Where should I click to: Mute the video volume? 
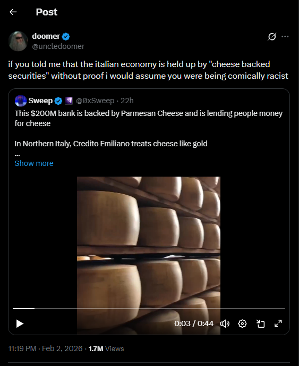point(225,324)
